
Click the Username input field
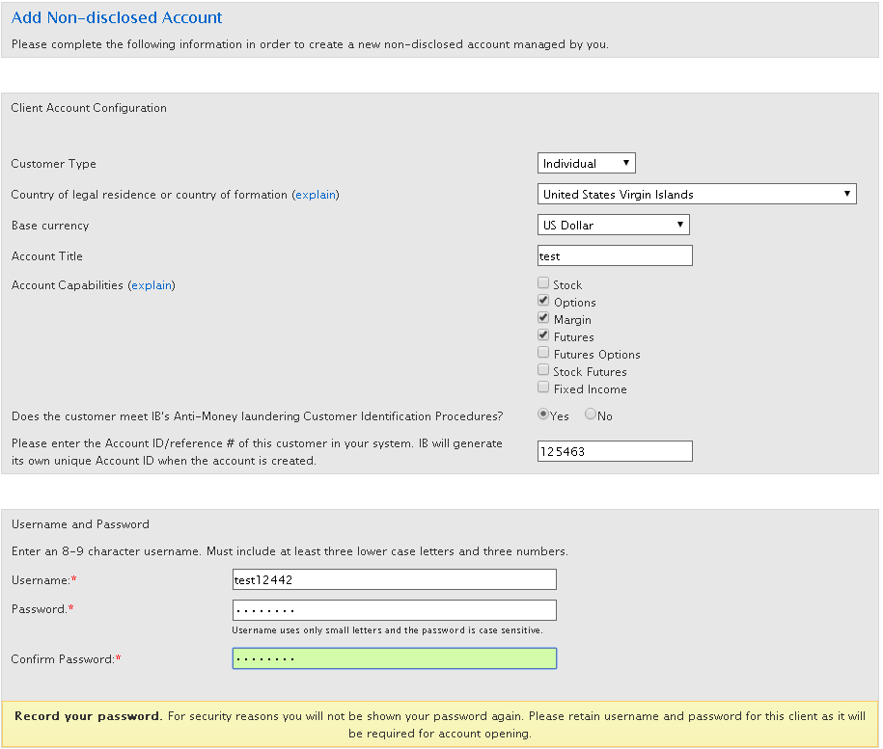click(x=394, y=579)
